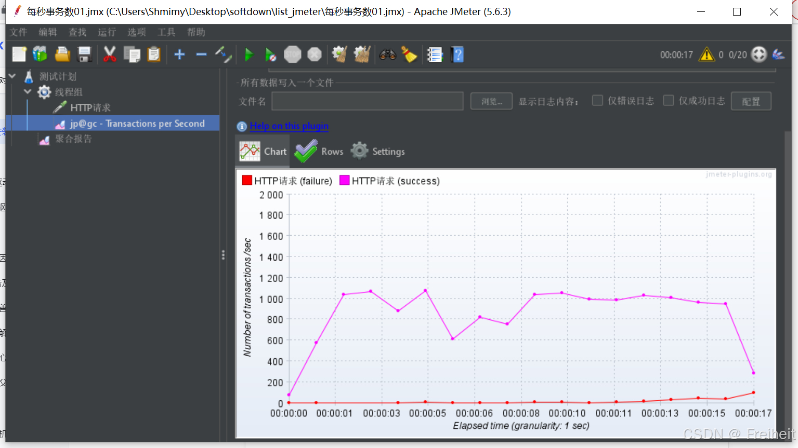Open the function helper list icon
798x448 pixels.
coord(434,54)
